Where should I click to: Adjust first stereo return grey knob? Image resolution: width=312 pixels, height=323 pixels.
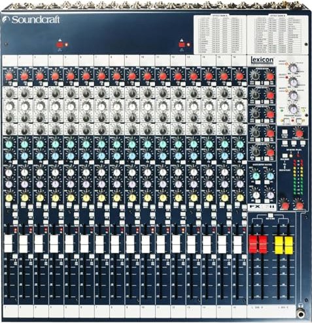255,76
